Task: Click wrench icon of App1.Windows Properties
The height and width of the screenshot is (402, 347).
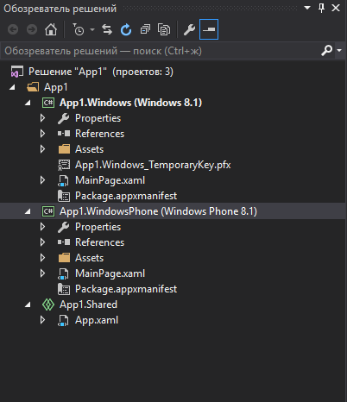Action: click(64, 118)
